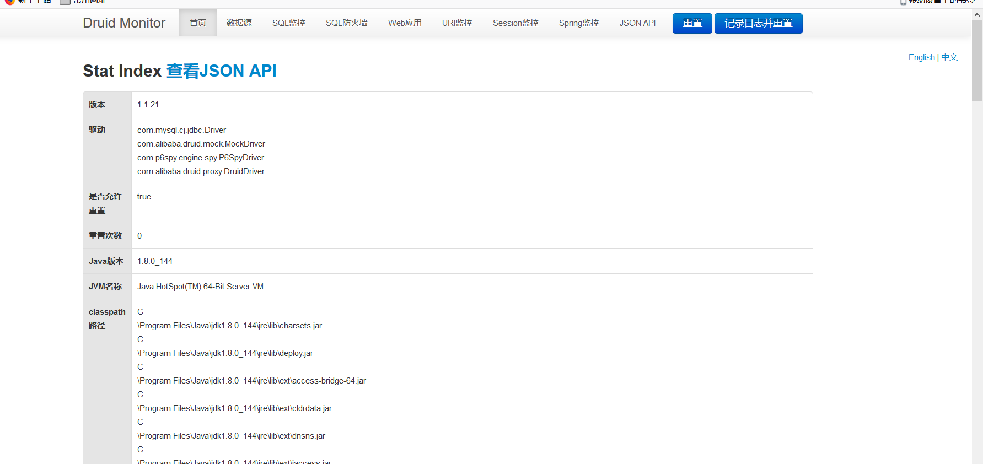Click the 记录日志并重置 button
The image size is (983, 464).
point(759,23)
